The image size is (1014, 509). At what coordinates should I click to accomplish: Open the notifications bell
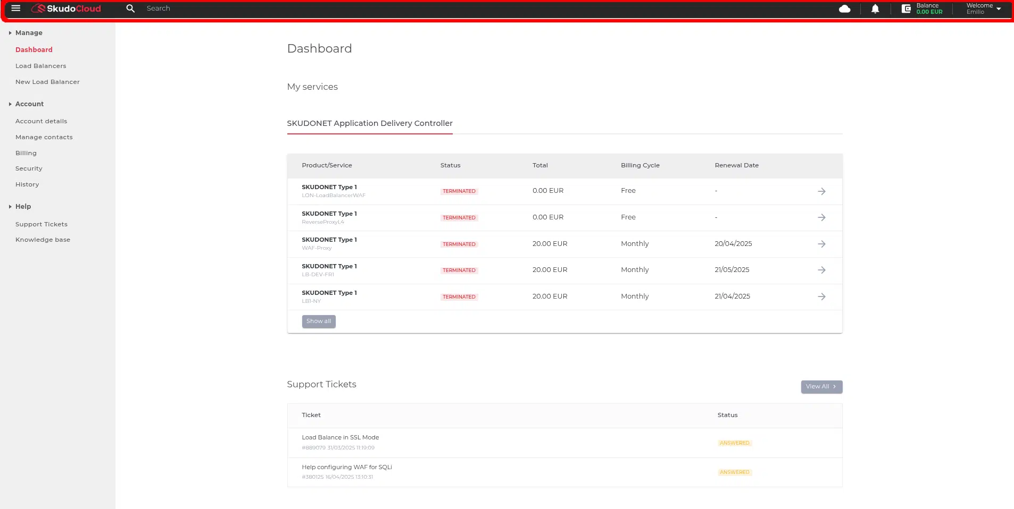(875, 9)
